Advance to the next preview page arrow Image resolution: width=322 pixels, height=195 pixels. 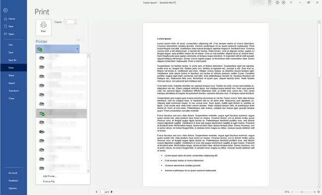point(112,192)
